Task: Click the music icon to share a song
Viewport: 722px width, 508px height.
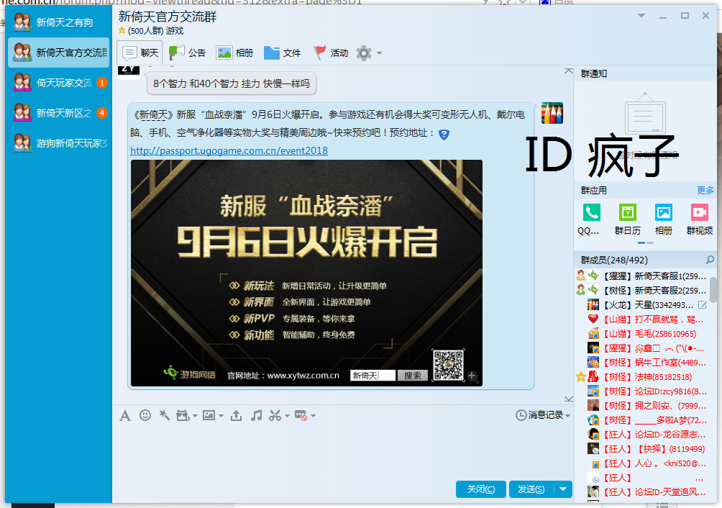Action: (256, 415)
